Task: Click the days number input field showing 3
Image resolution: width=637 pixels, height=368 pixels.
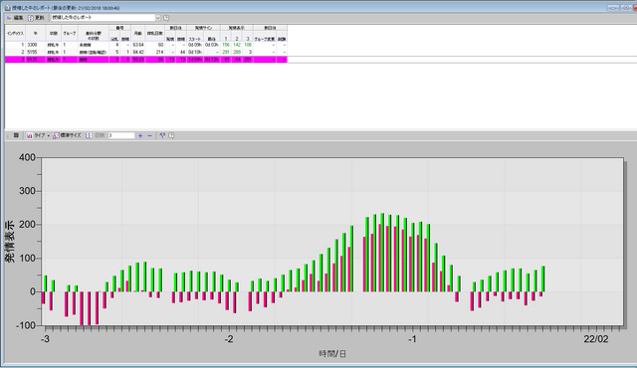Action: pyautogui.click(x=121, y=135)
